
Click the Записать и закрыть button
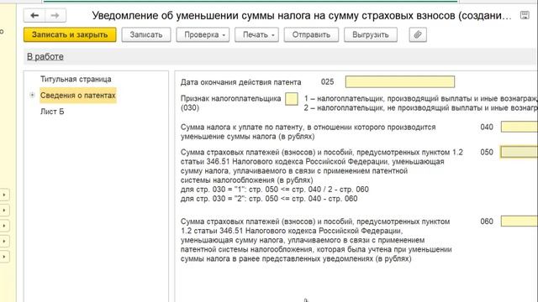[x=70, y=34]
